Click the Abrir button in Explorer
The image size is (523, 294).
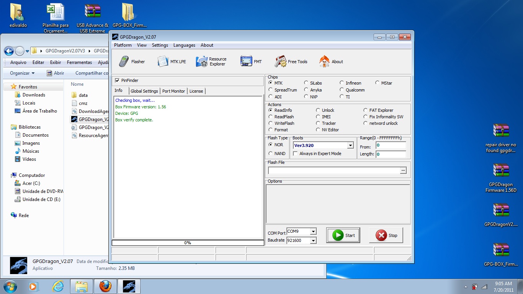coord(56,73)
